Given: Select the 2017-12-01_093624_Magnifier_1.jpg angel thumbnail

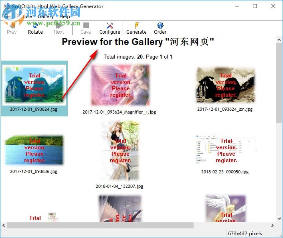Looking at the screenshot, I should click(x=120, y=85).
